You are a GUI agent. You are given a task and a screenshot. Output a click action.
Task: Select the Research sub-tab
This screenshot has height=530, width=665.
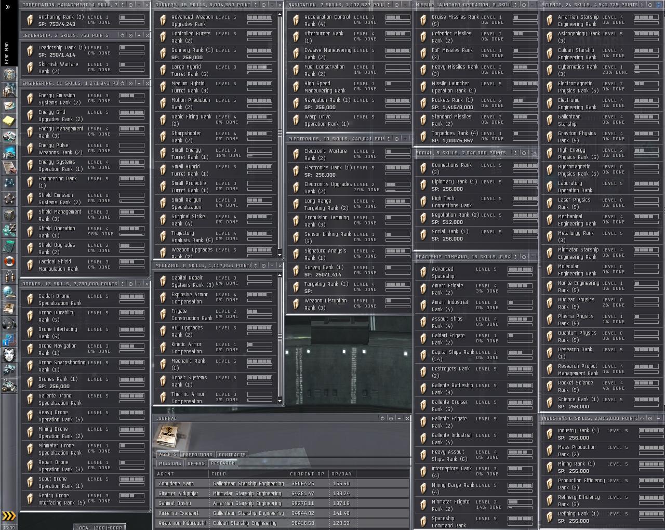[x=223, y=463]
